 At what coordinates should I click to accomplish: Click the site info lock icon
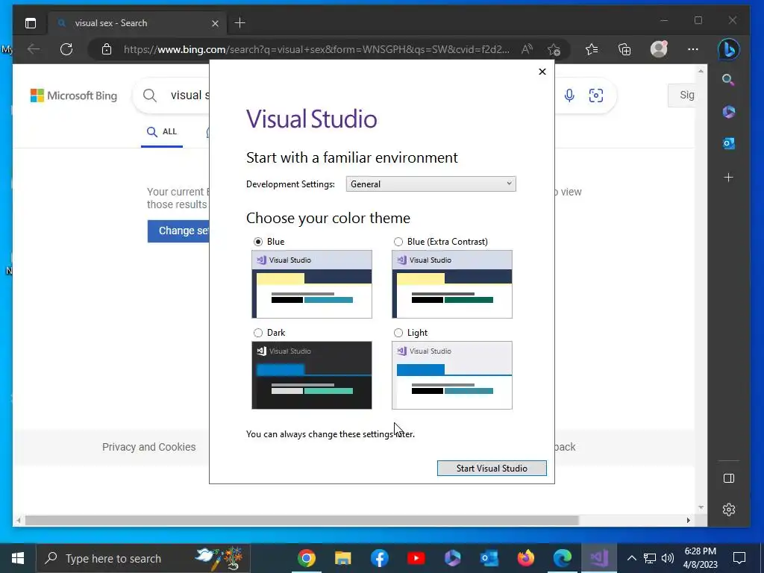[107, 49]
